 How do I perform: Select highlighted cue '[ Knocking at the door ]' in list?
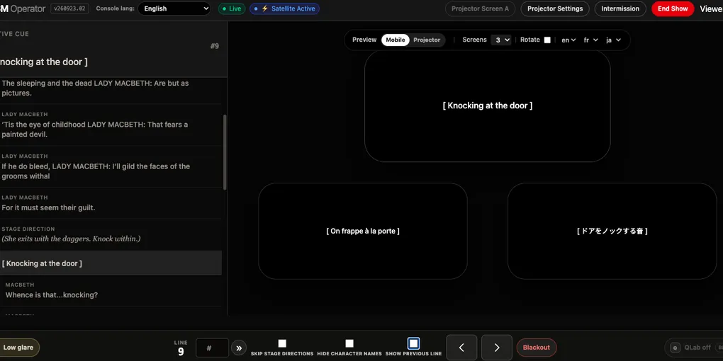pos(111,263)
